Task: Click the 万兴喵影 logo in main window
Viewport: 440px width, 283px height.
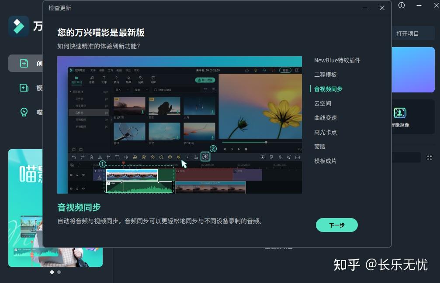Action: [x=18, y=26]
